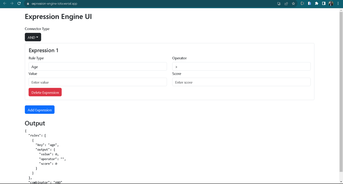Screen dimensions: 343x184
Task: Click the "value": 0 line in output
Action: tap(49, 154)
